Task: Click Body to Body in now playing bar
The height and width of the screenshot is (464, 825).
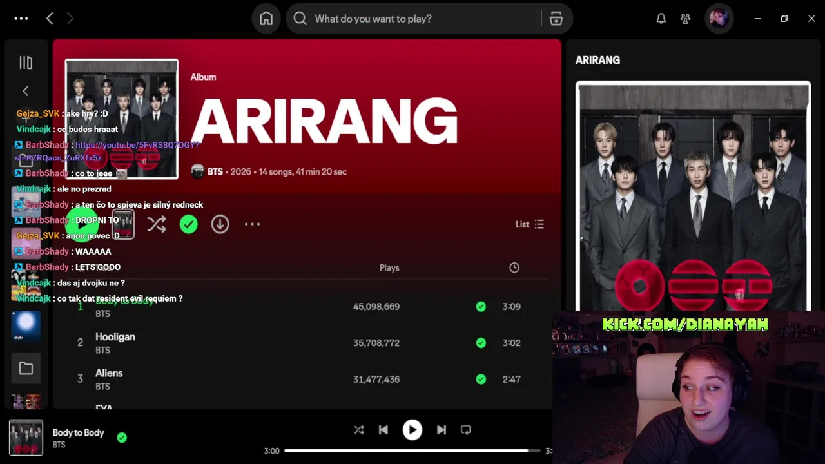Action: click(78, 432)
